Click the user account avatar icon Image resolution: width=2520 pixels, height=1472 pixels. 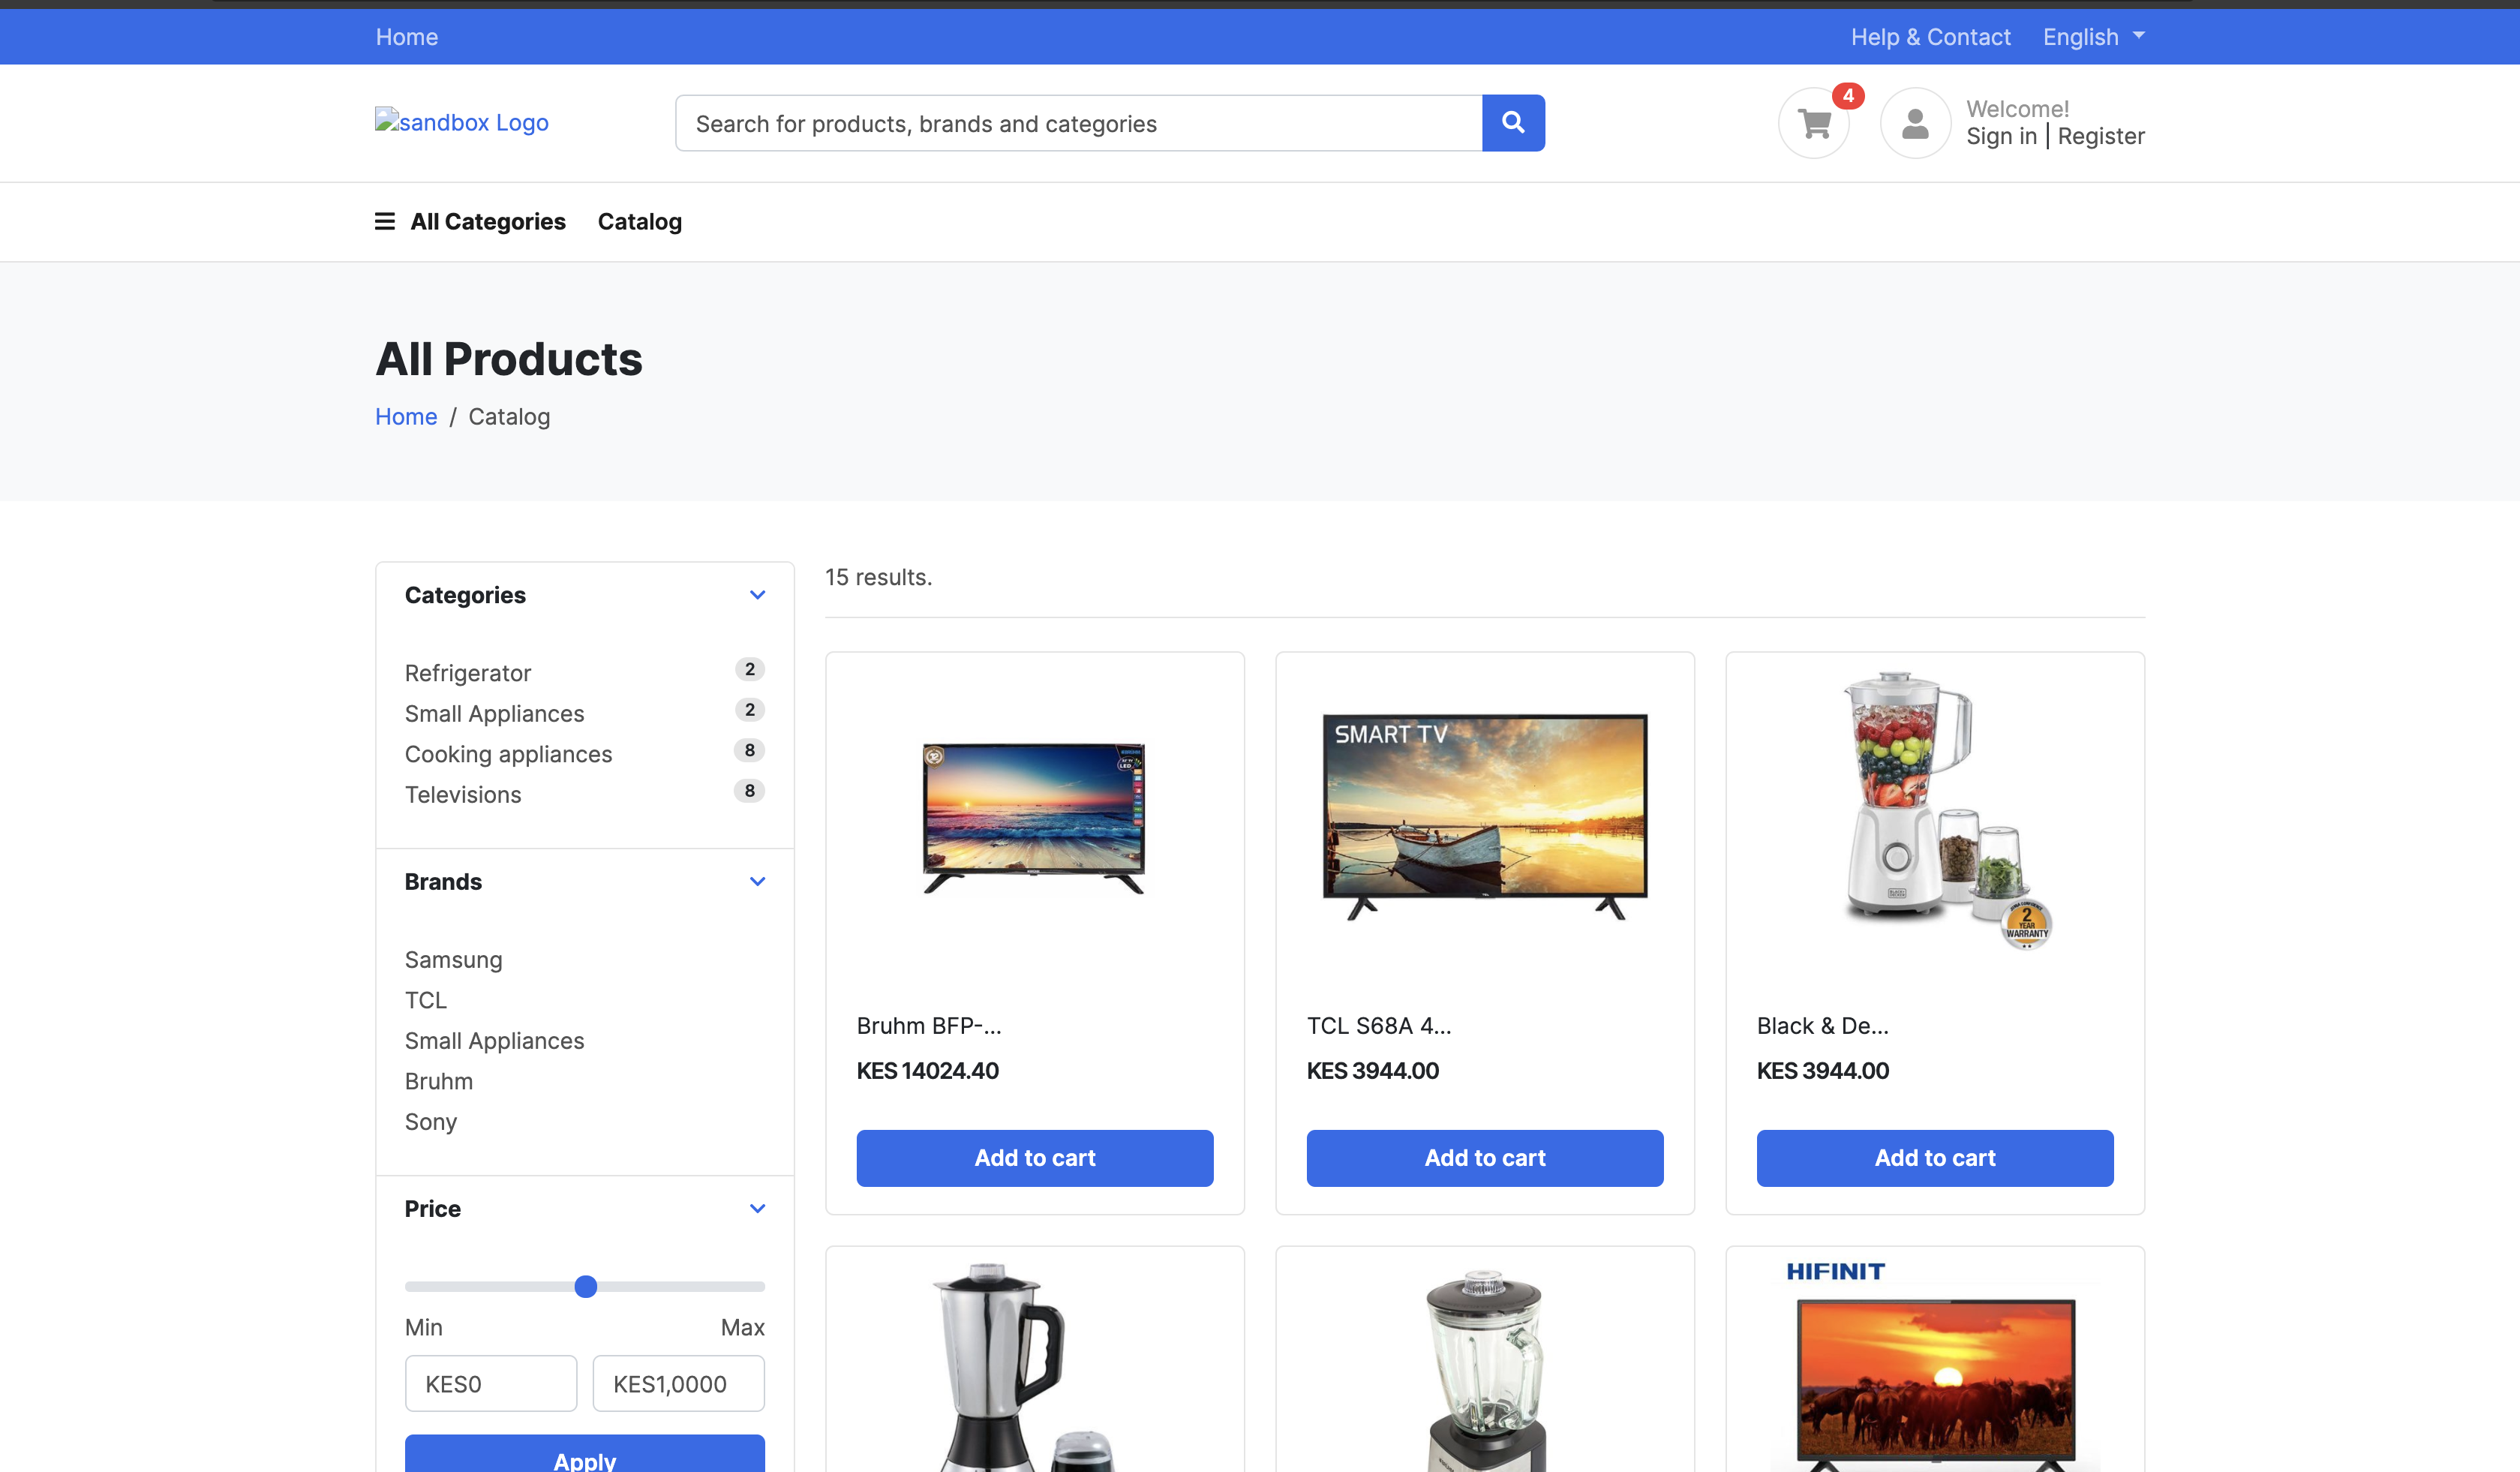coord(1915,124)
